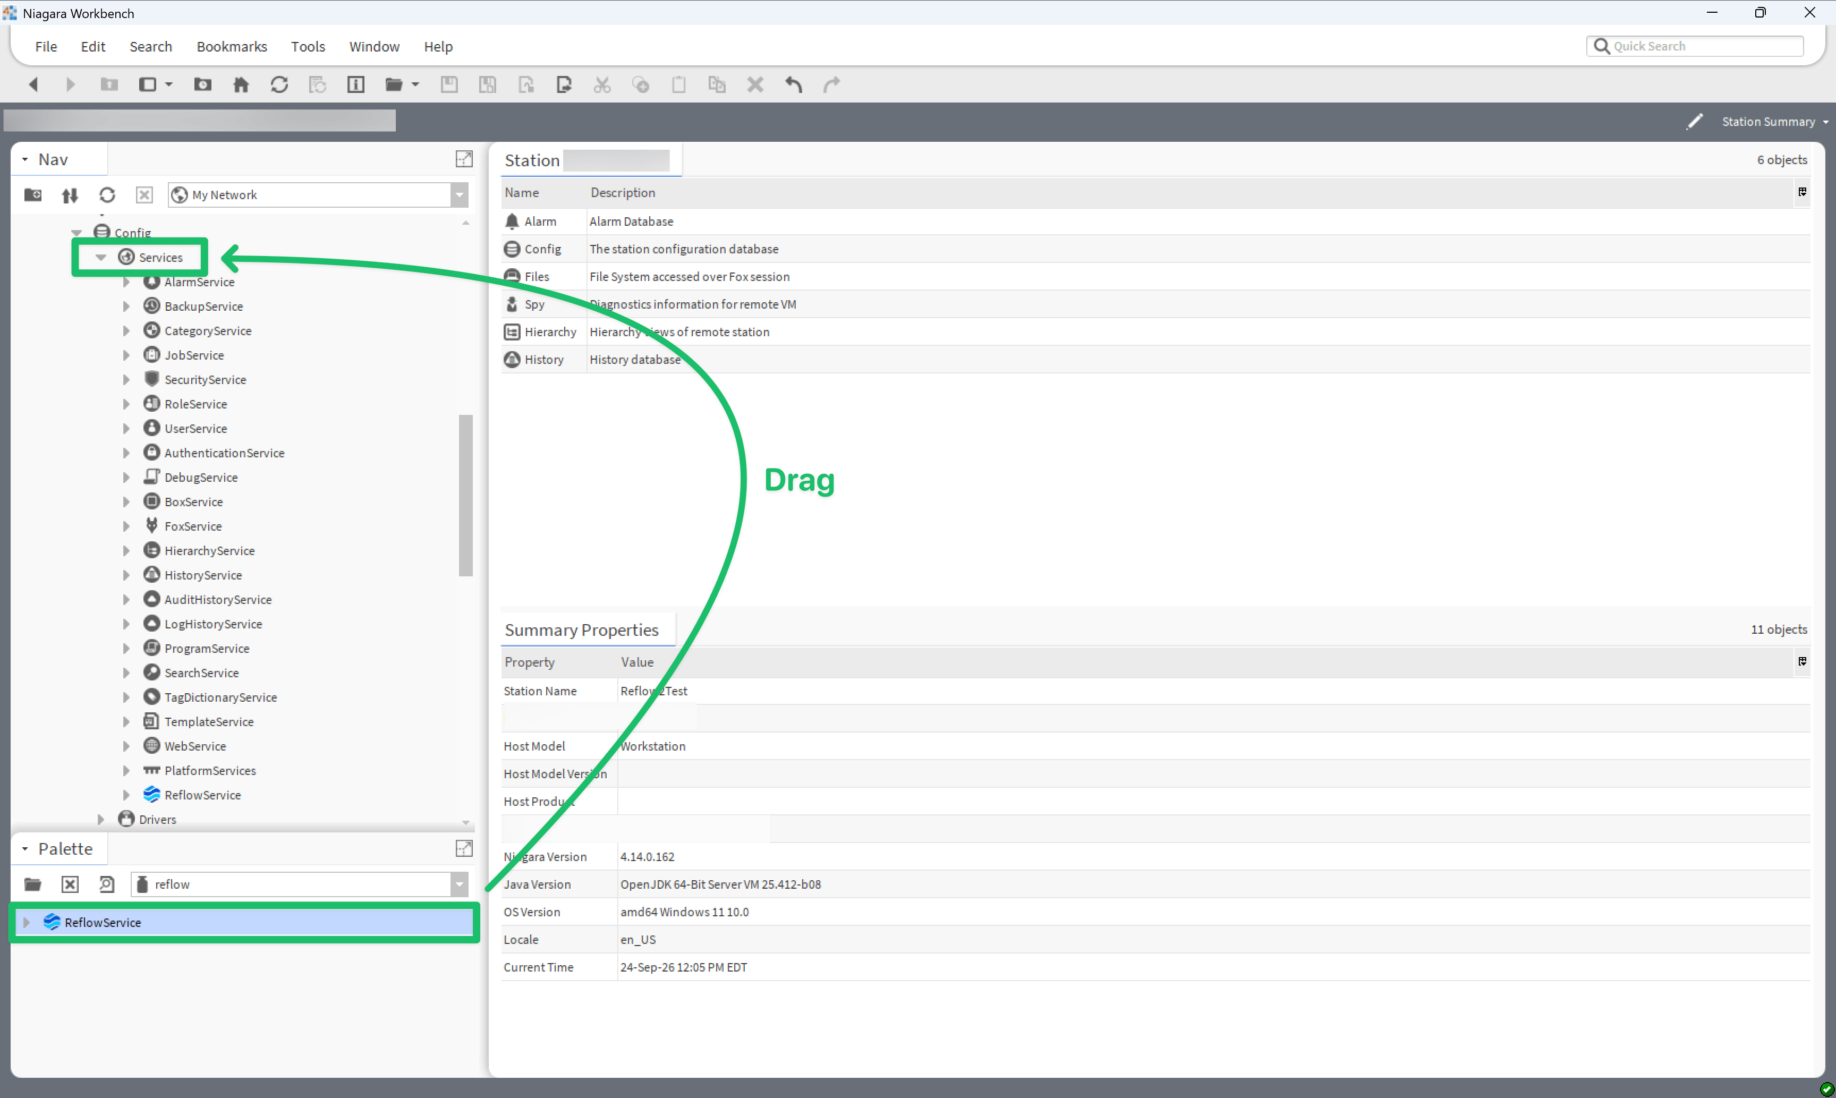The width and height of the screenshot is (1836, 1098).
Task: Maximize the Palette panel with corner icon
Action: pos(464,849)
